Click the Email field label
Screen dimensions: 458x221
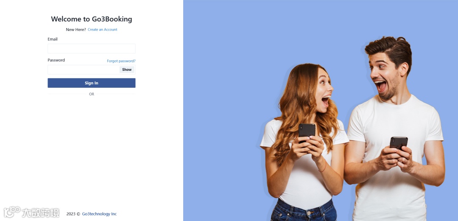pos(53,39)
